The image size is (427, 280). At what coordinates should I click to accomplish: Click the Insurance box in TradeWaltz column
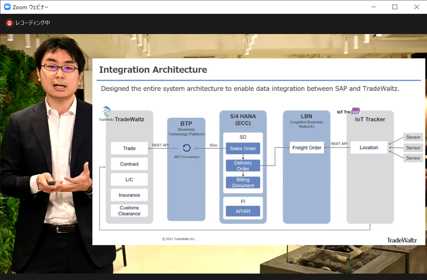pos(129,195)
